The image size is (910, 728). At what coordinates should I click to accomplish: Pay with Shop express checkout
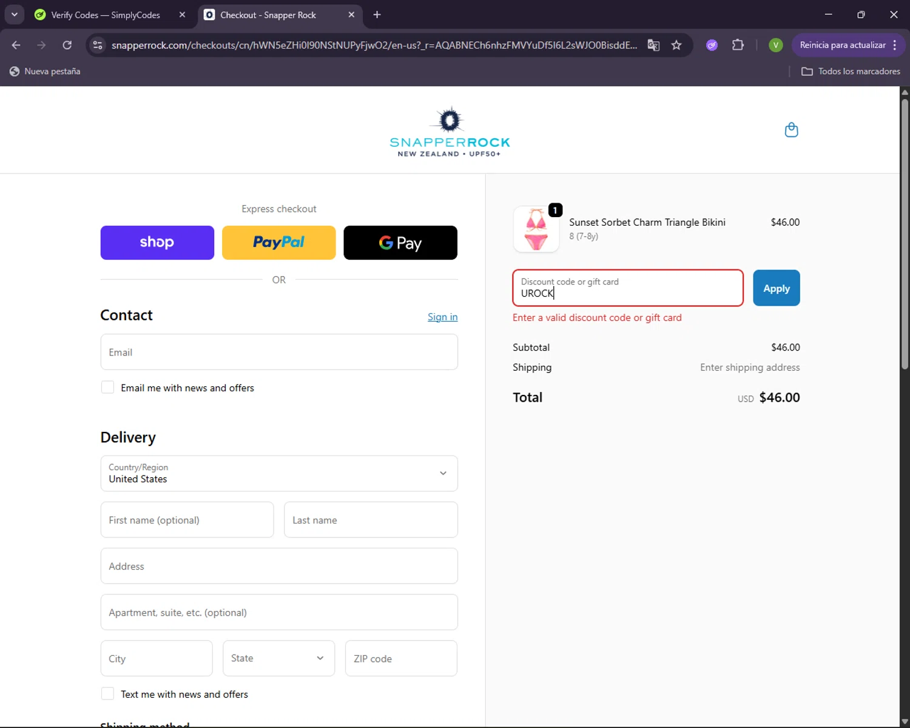click(x=157, y=243)
